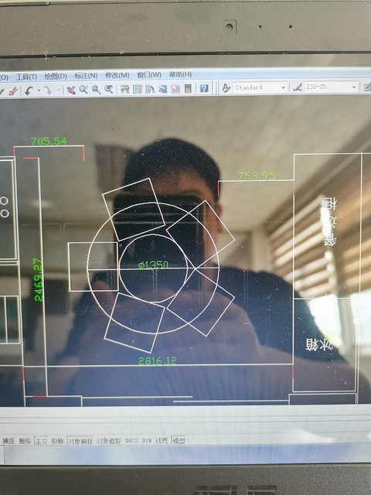Screen dimensions: 371x495
Task: Open the 标注(N) dimension menu
Action: tap(86, 76)
